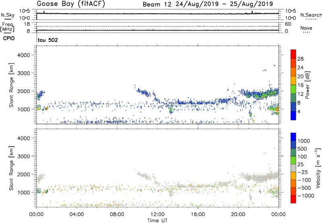Click the bright blue bottom segment of power colorbar

(293, 116)
